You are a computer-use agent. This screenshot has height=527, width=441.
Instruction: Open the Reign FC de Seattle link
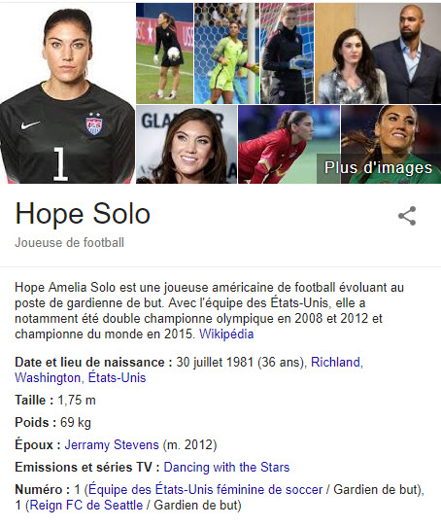[86, 506]
